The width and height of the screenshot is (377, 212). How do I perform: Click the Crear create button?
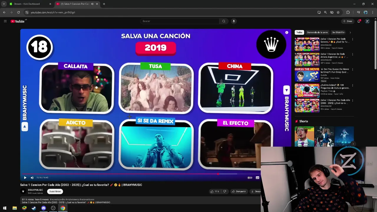click(x=348, y=21)
